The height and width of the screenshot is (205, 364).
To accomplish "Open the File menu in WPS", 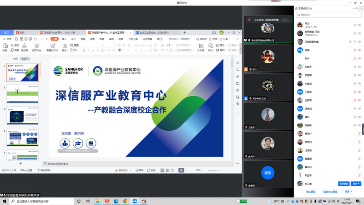I will [7, 39].
